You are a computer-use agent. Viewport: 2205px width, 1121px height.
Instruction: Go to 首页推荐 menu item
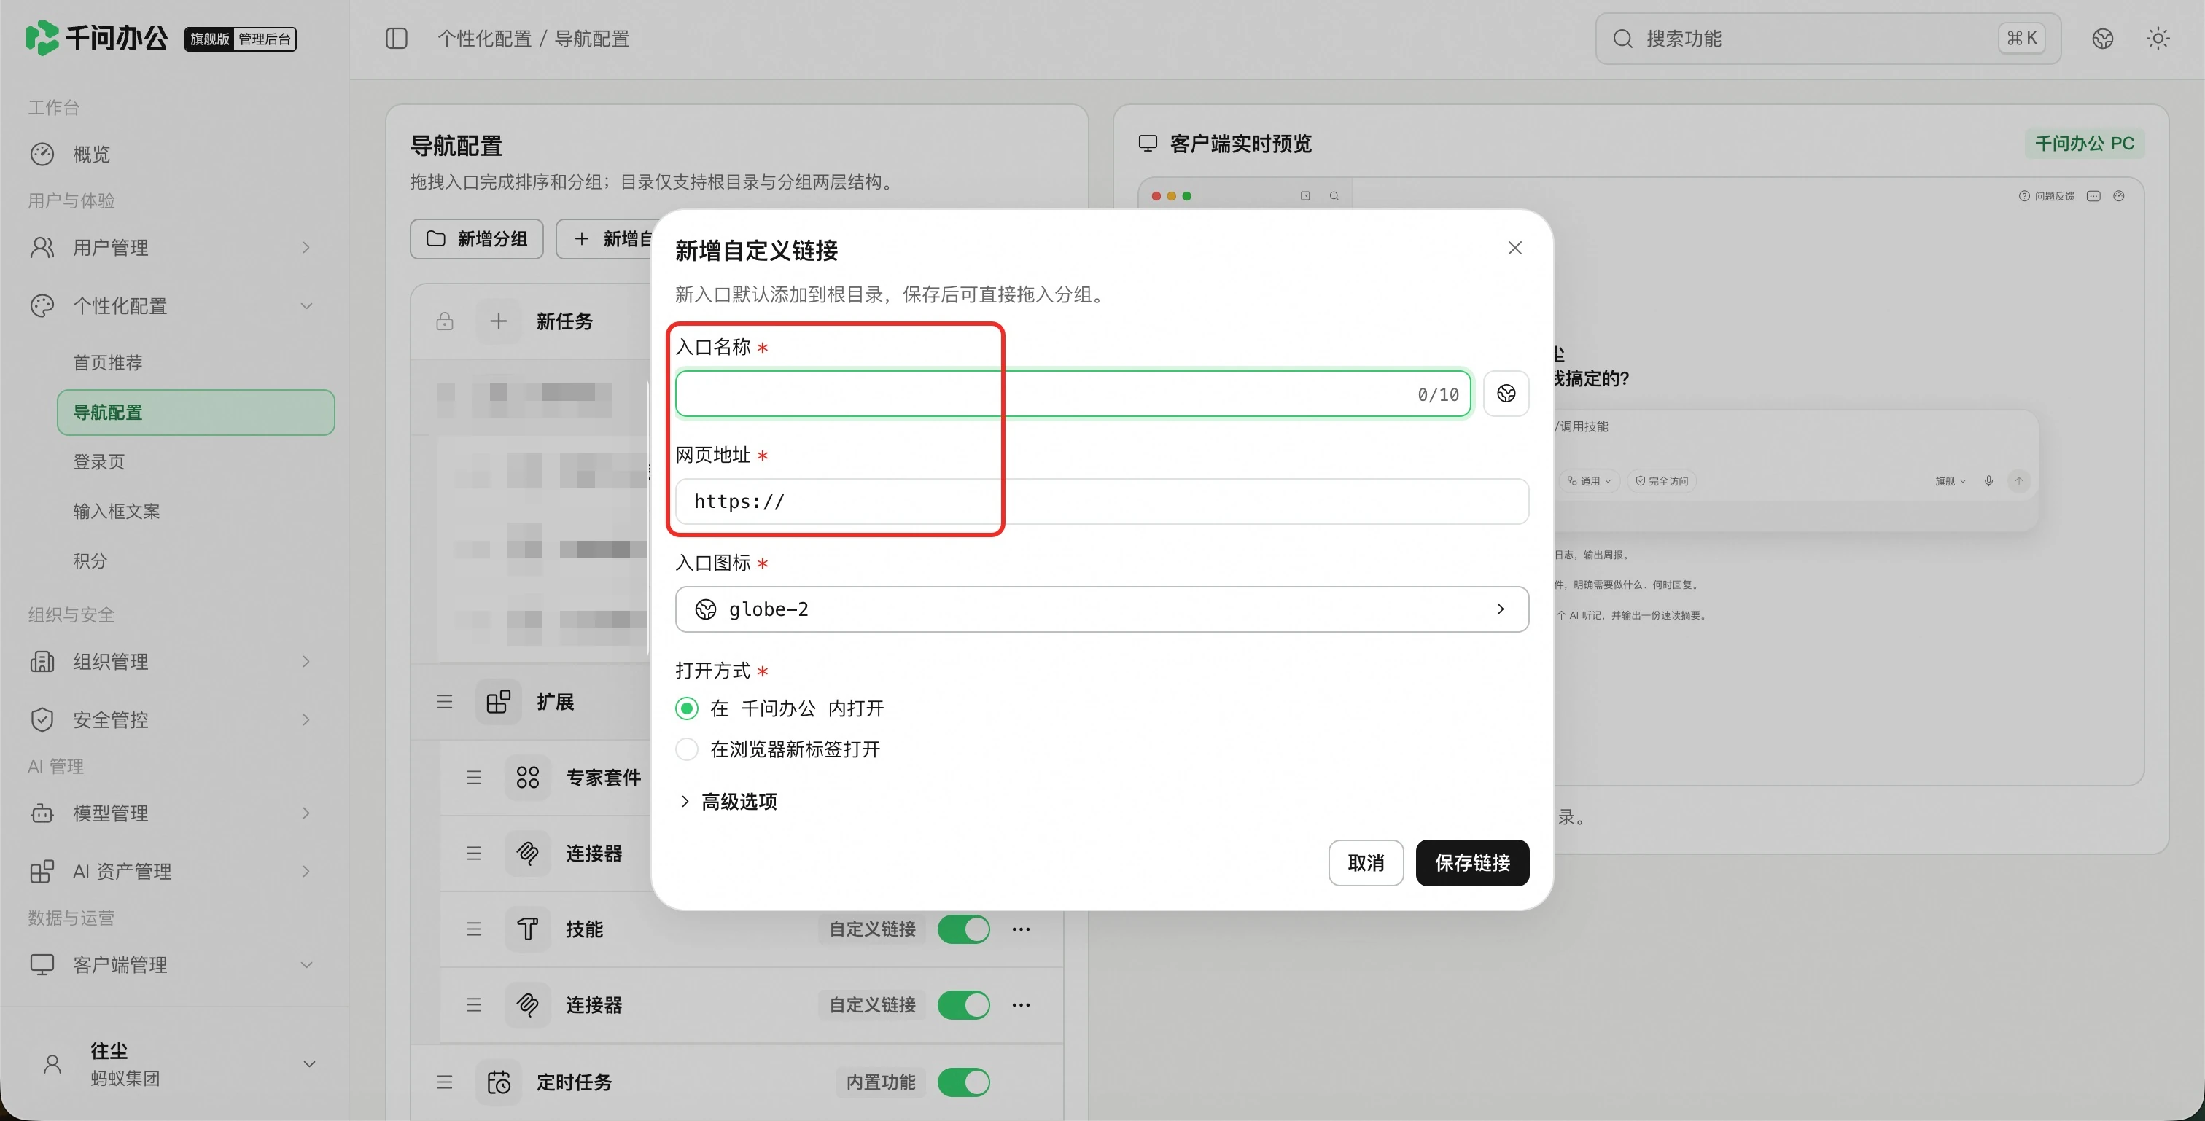pos(196,363)
